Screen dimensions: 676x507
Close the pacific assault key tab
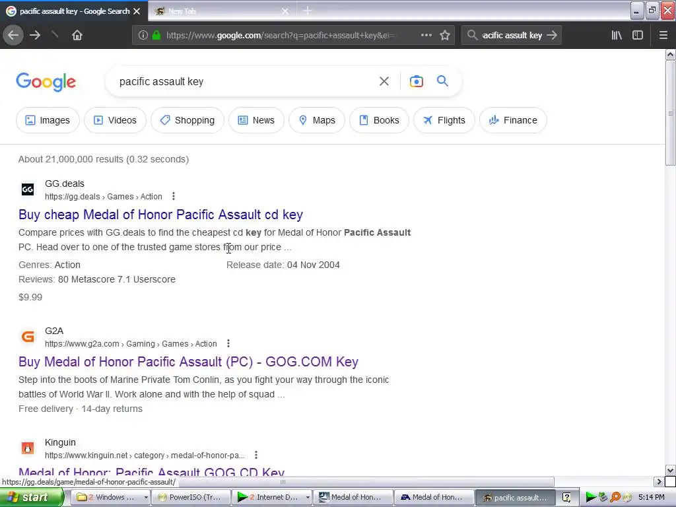click(137, 11)
